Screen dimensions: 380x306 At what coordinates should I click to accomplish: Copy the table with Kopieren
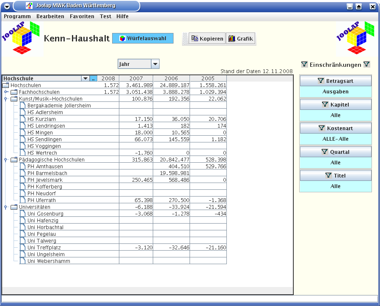(x=207, y=39)
